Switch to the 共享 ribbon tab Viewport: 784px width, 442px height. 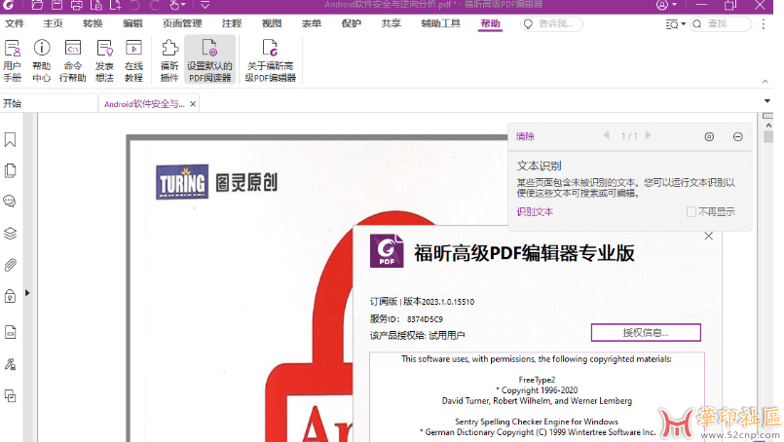click(x=391, y=23)
